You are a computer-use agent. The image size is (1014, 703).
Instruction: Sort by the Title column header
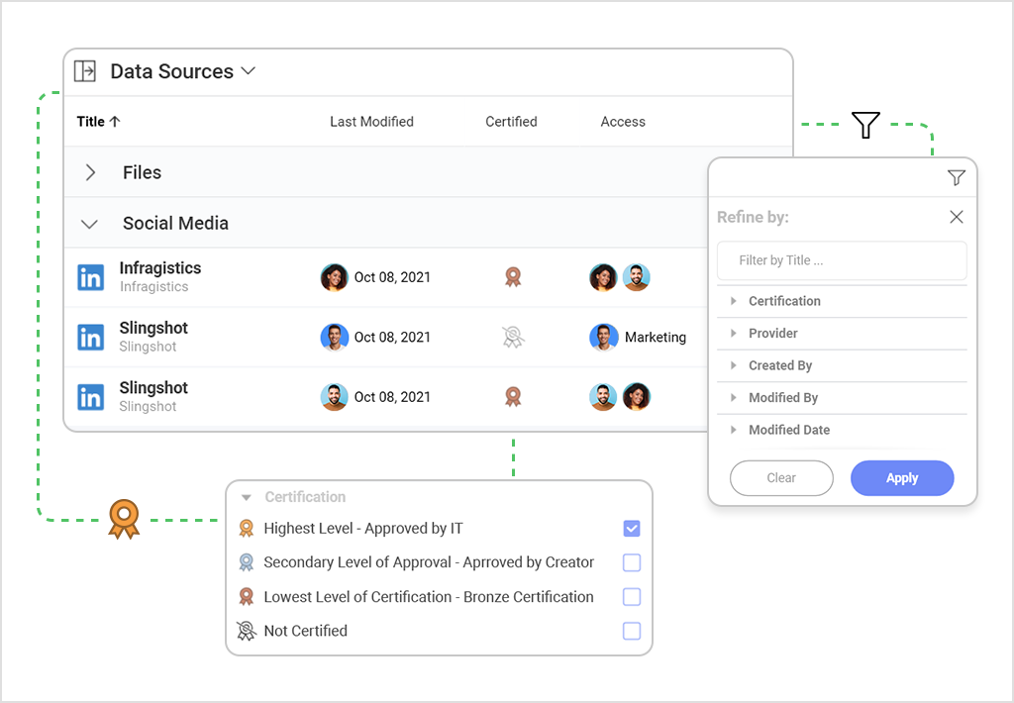[90, 122]
